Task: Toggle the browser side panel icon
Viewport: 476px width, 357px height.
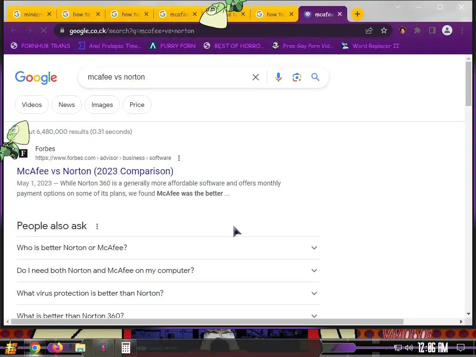Action: point(432,30)
